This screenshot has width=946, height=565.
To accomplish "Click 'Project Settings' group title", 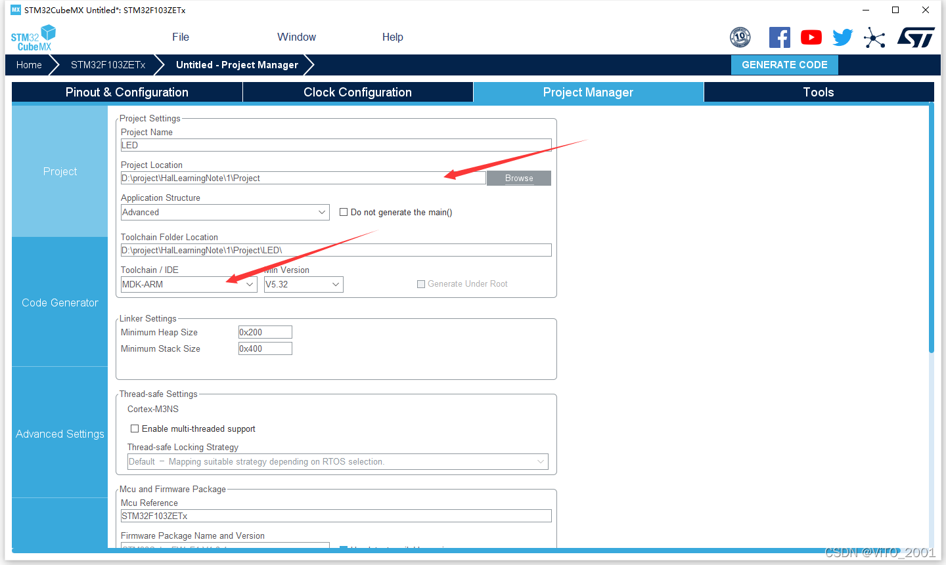I will [x=150, y=118].
